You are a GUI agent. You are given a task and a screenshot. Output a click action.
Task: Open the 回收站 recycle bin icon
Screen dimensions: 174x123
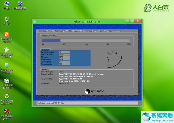click(7, 21)
